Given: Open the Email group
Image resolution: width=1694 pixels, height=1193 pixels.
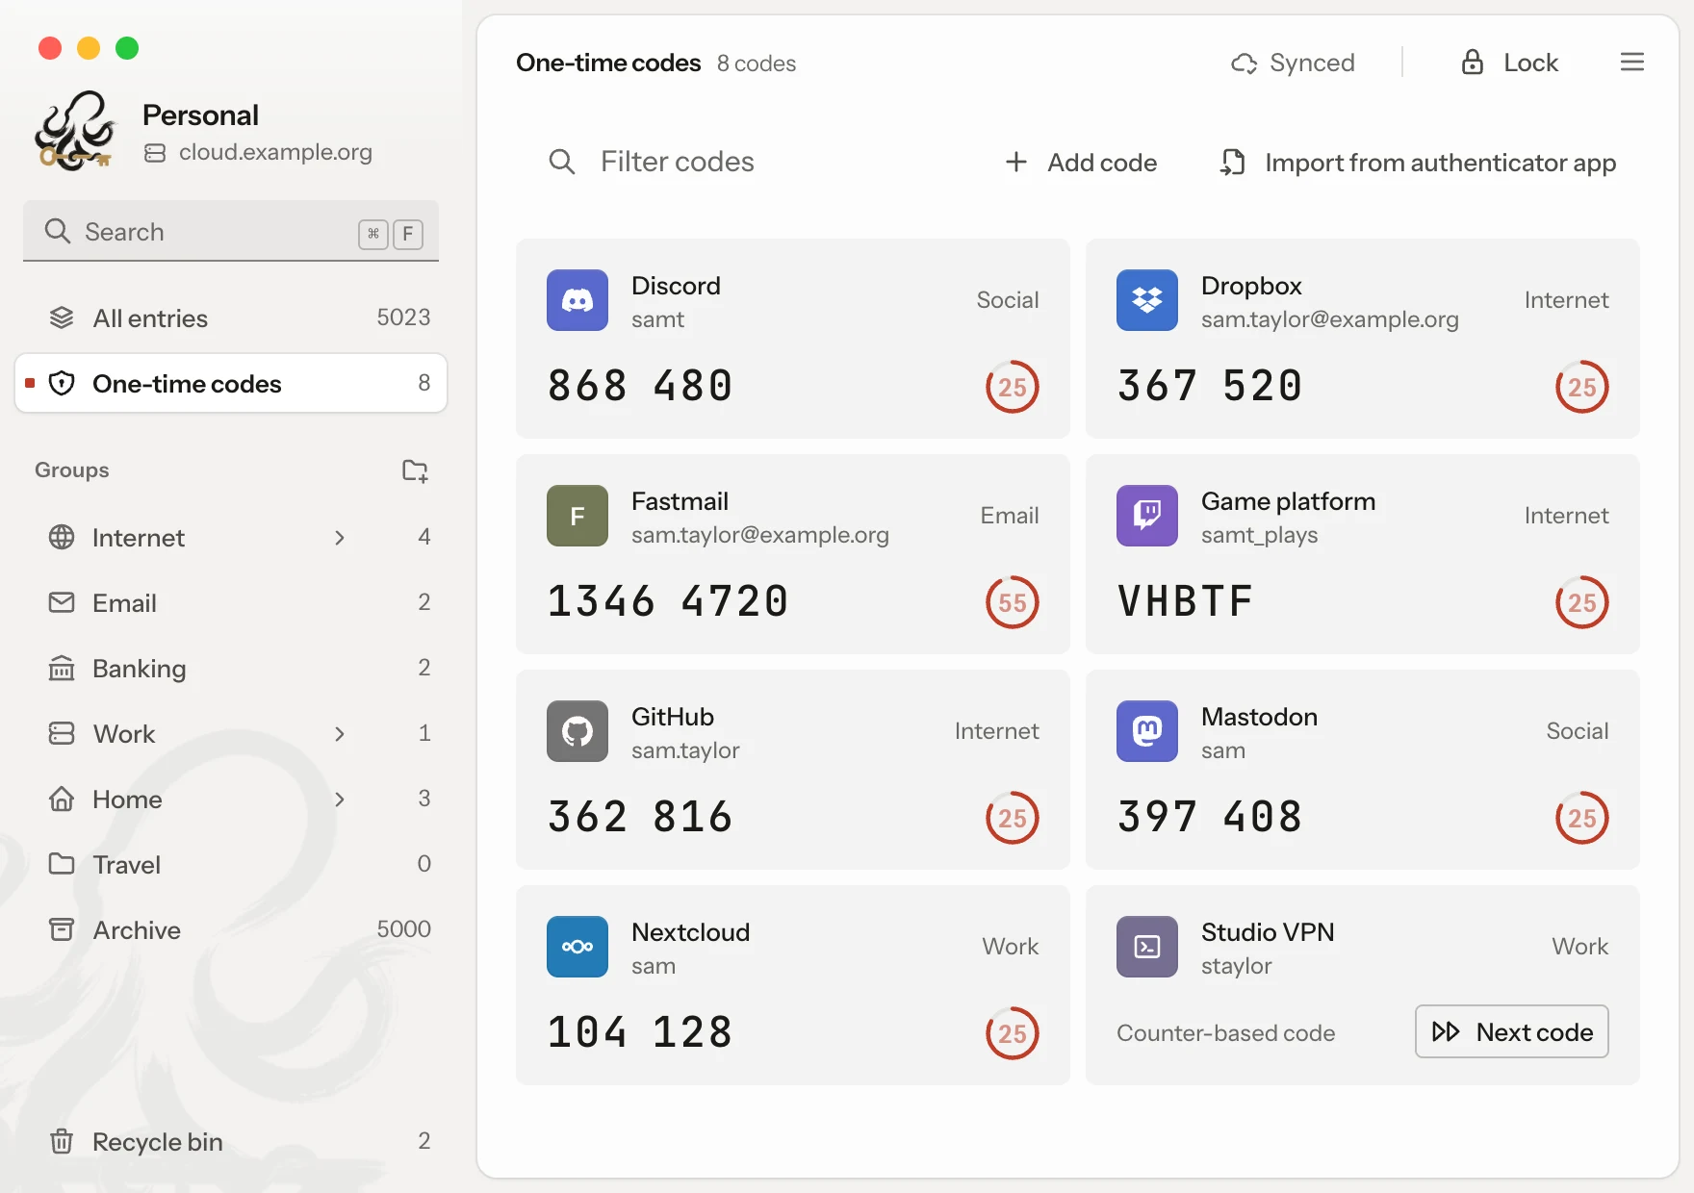Looking at the screenshot, I should pos(231,603).
